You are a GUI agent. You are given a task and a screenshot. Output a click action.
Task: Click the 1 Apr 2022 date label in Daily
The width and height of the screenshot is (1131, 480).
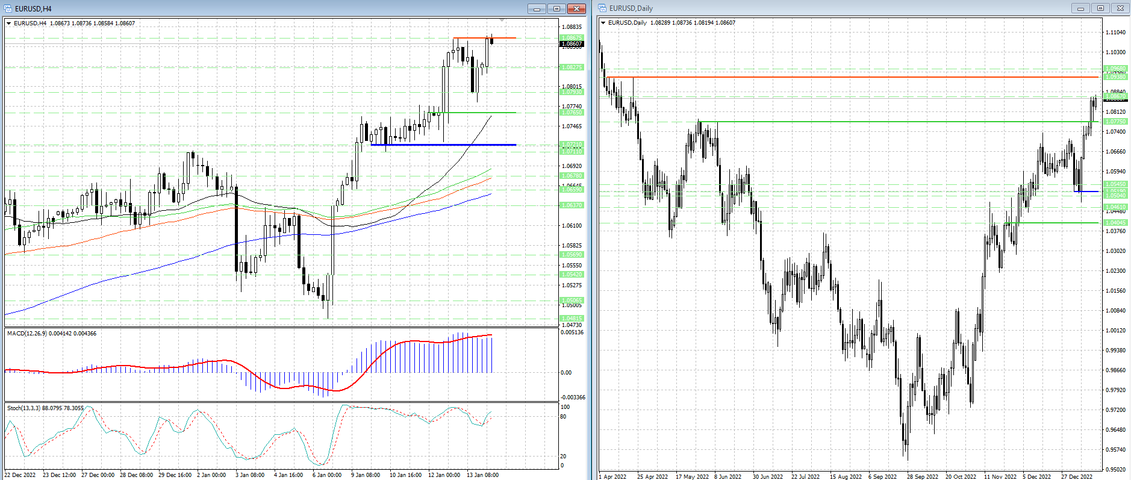click(x=613, y=477)
